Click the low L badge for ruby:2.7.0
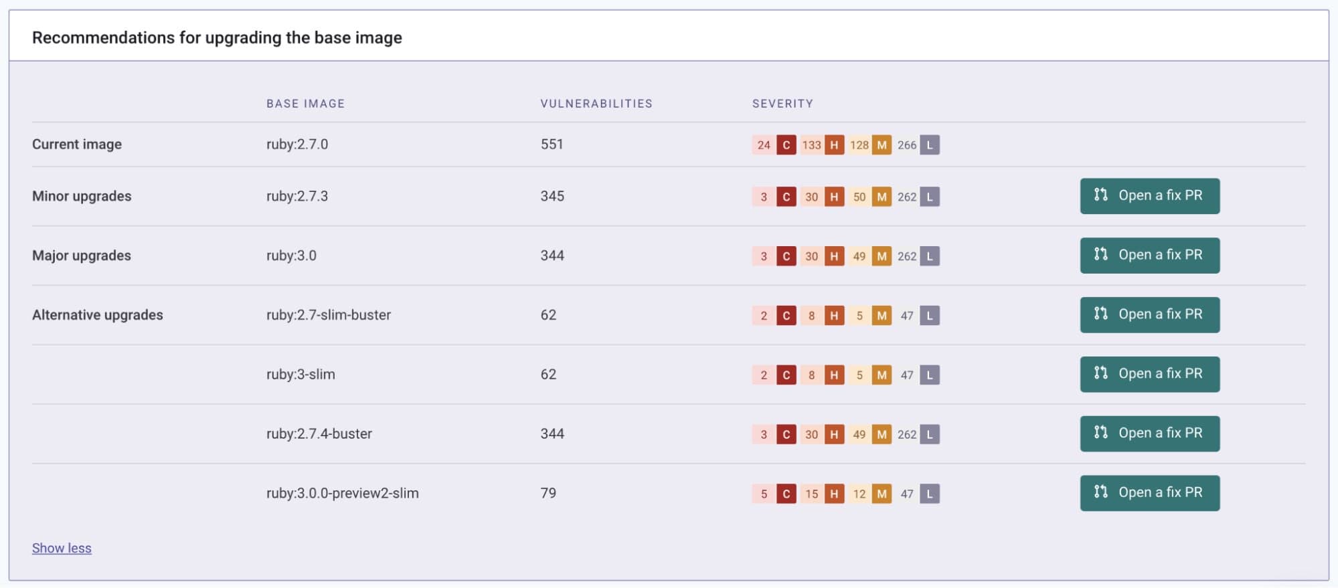 (930, 144)
